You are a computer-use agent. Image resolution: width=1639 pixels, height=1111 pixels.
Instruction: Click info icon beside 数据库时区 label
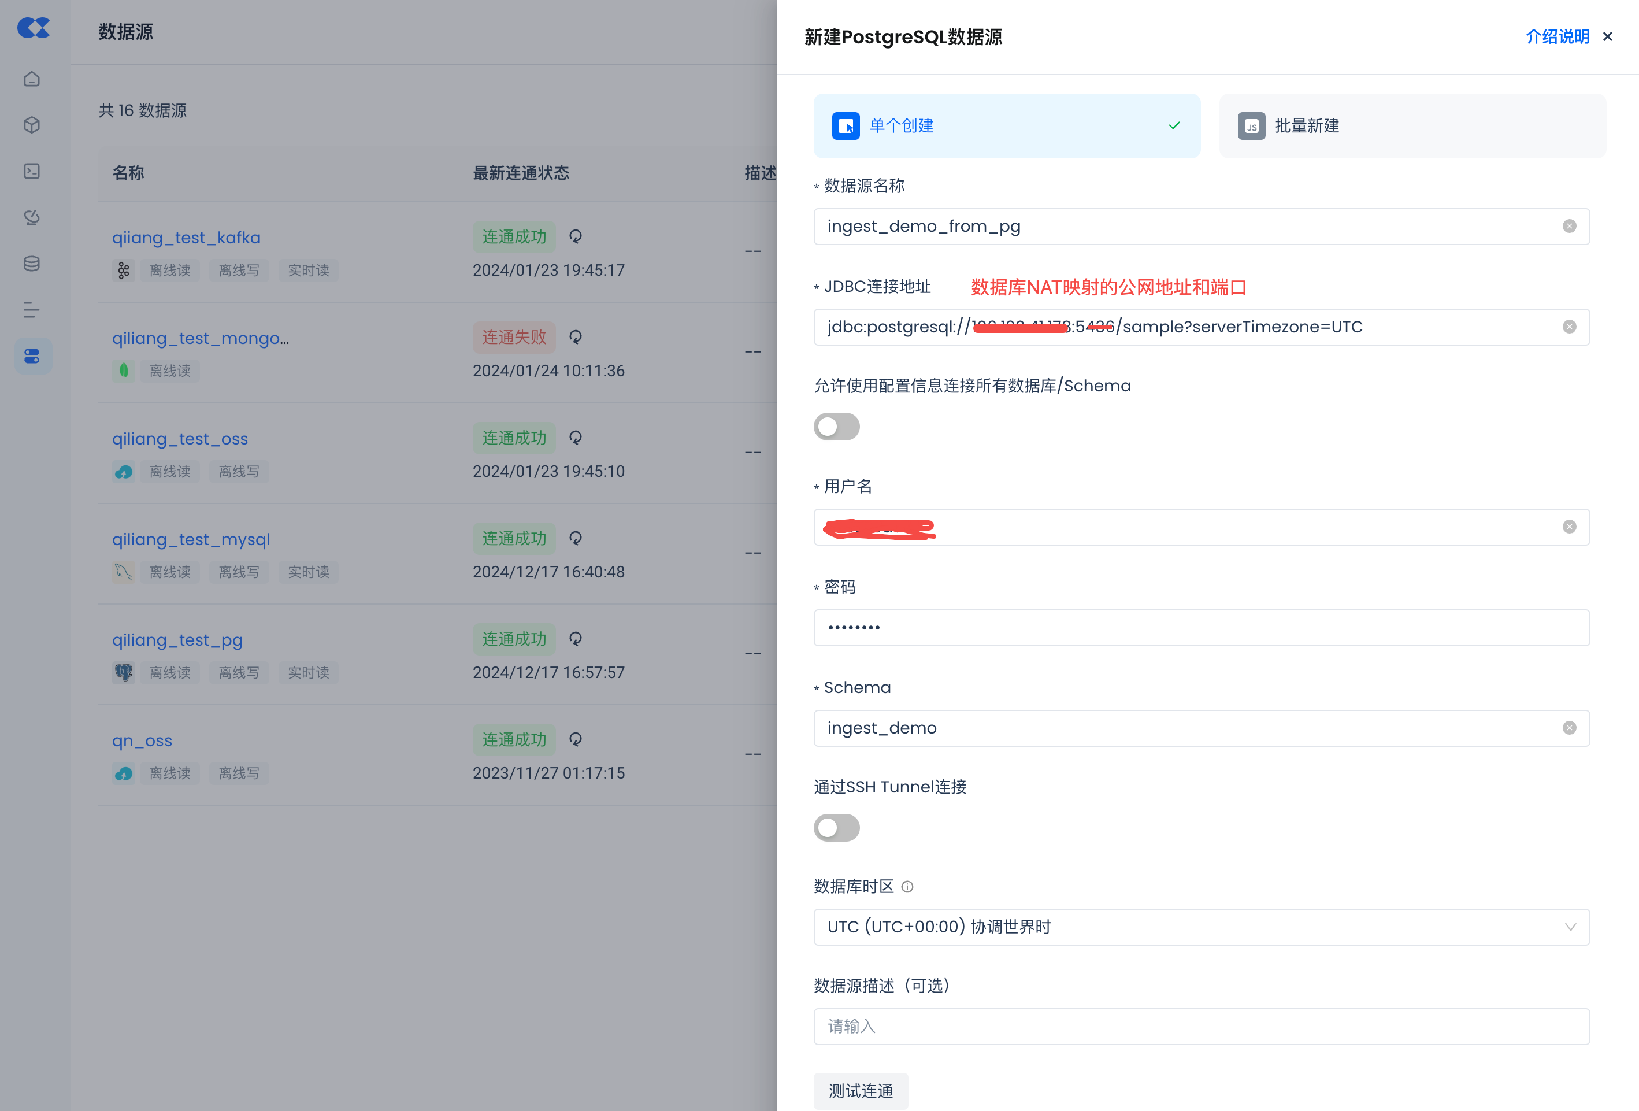(907, 887)
